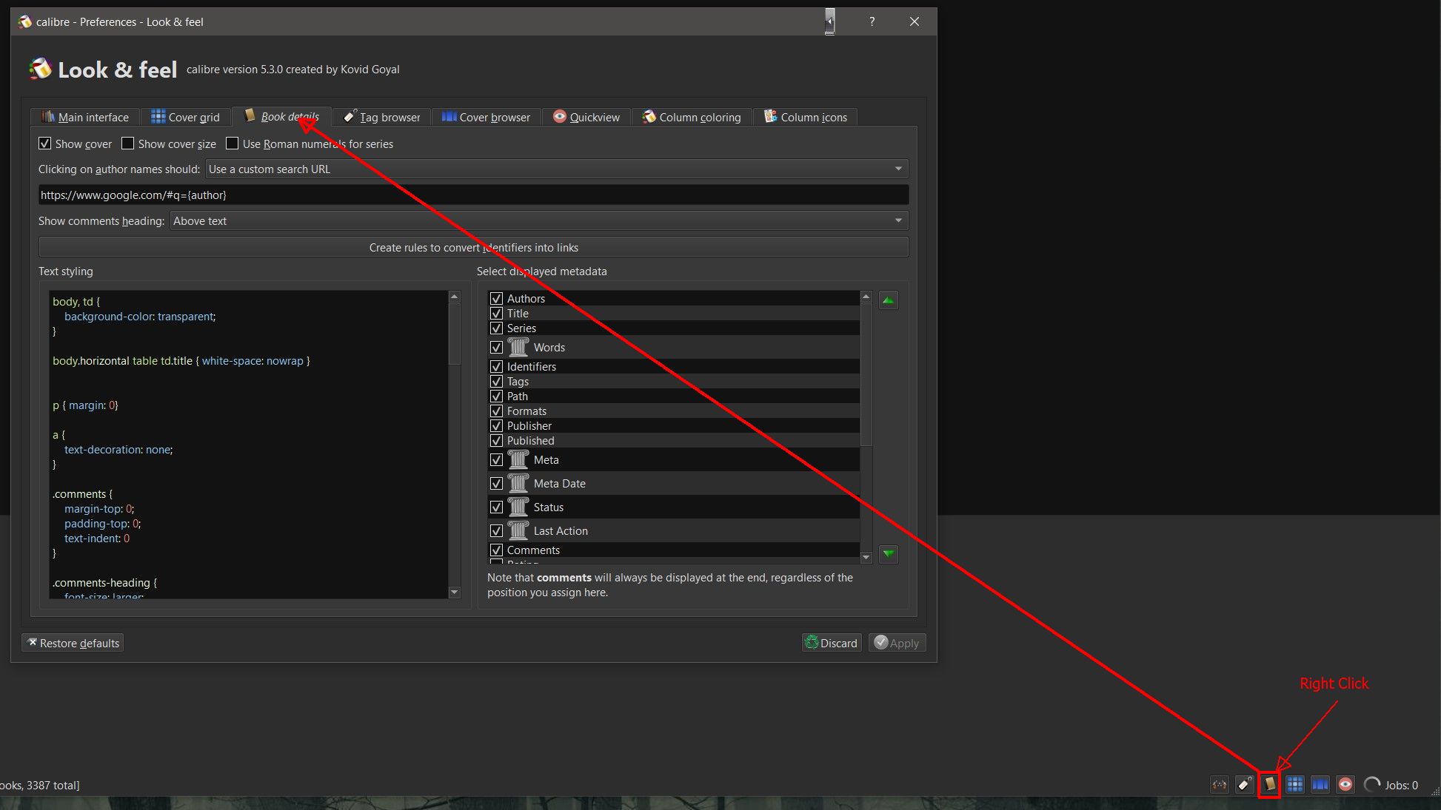Uncheck the Publisher metadata checkbox

(x=496, y=426)
